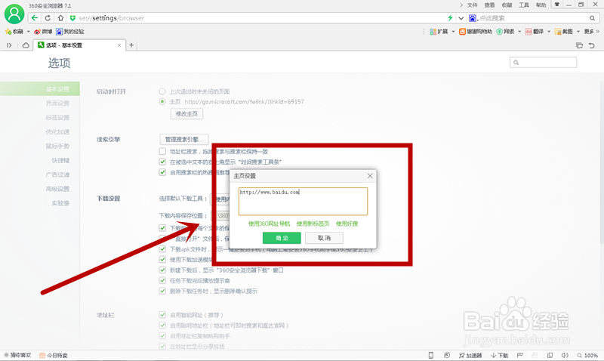Confirm with the green 确定 button

click(x=282, y=238)
